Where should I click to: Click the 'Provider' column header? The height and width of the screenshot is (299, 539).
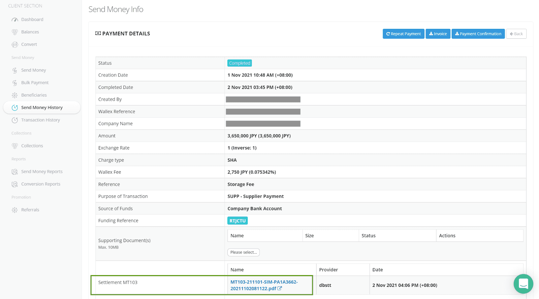click(x=328, y=270)
